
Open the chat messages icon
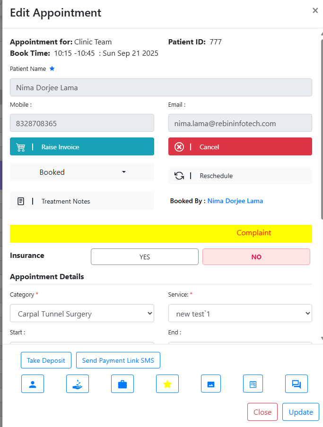point(297,384)
